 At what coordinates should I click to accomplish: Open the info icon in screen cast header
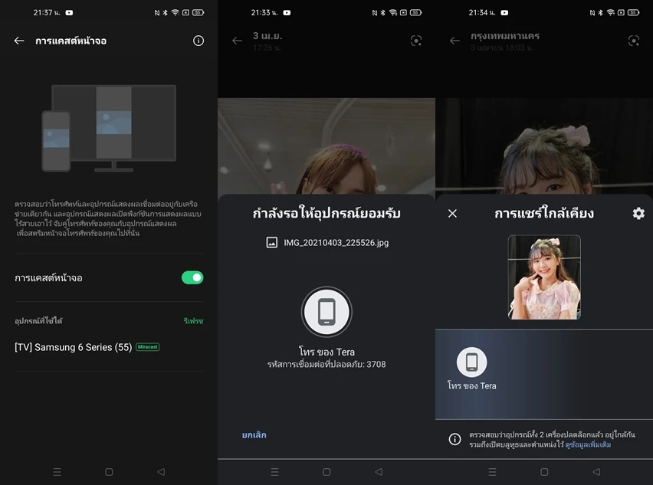click(x=199, y=41)
